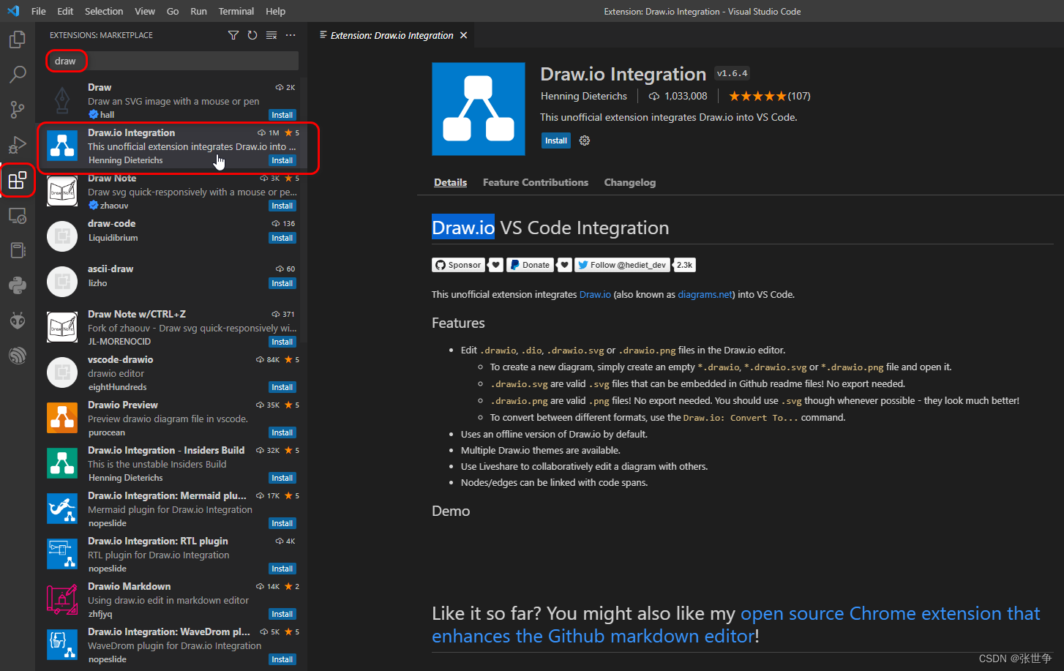1064x671 pixels.
Task: Click publisher name Henning Dieterichs in header
Action: [x=584, y=96]
